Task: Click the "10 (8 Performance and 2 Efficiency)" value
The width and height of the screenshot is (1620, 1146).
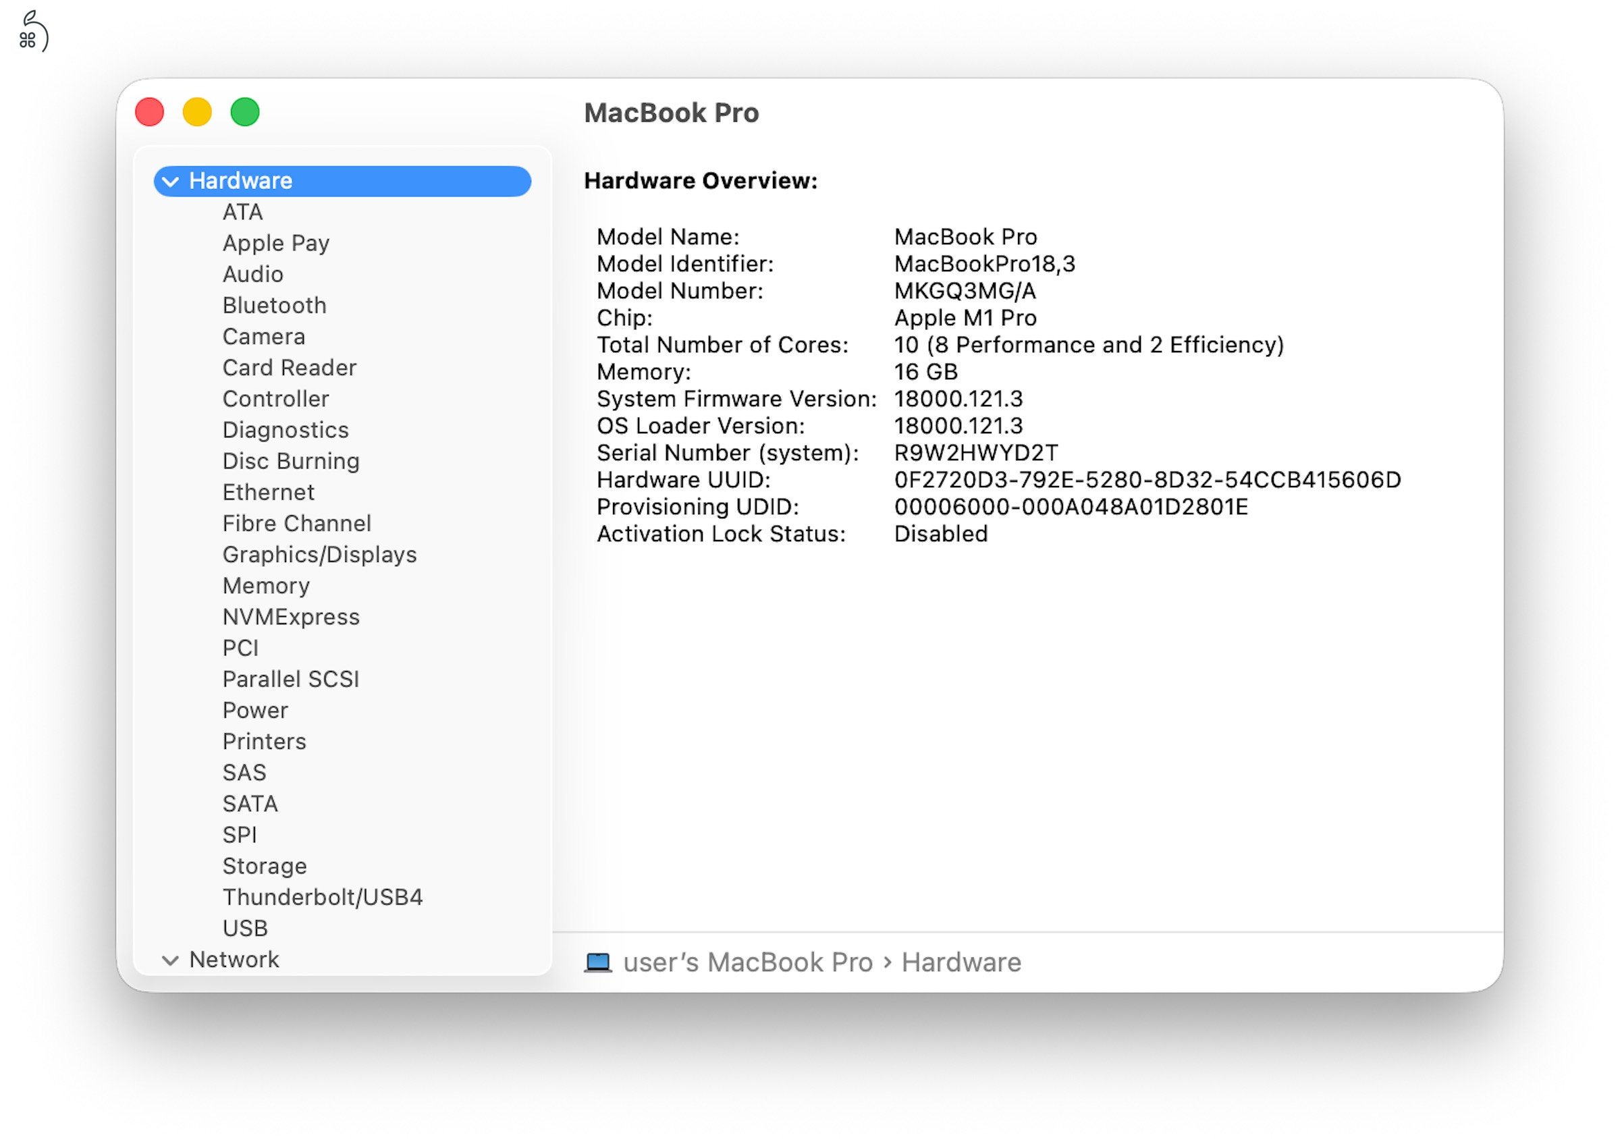Action: 1089,345
